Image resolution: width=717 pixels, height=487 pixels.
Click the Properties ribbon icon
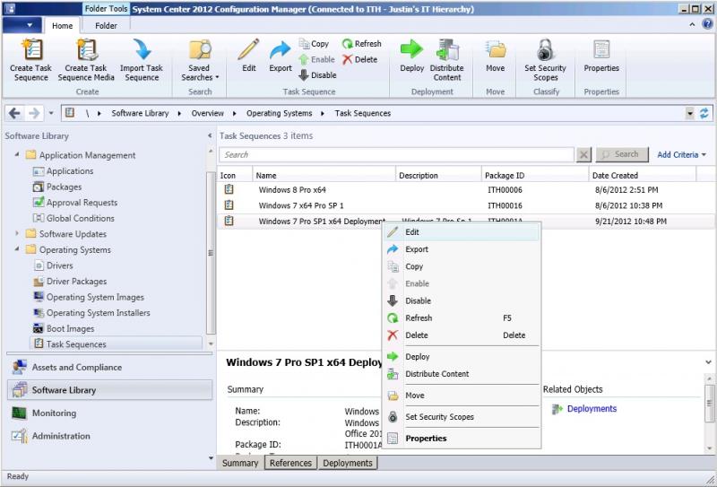pyautogui.click(x=601, y=49)
